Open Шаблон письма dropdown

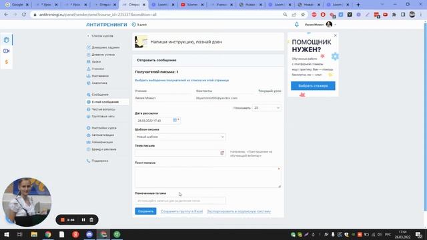tap(180, 137)
